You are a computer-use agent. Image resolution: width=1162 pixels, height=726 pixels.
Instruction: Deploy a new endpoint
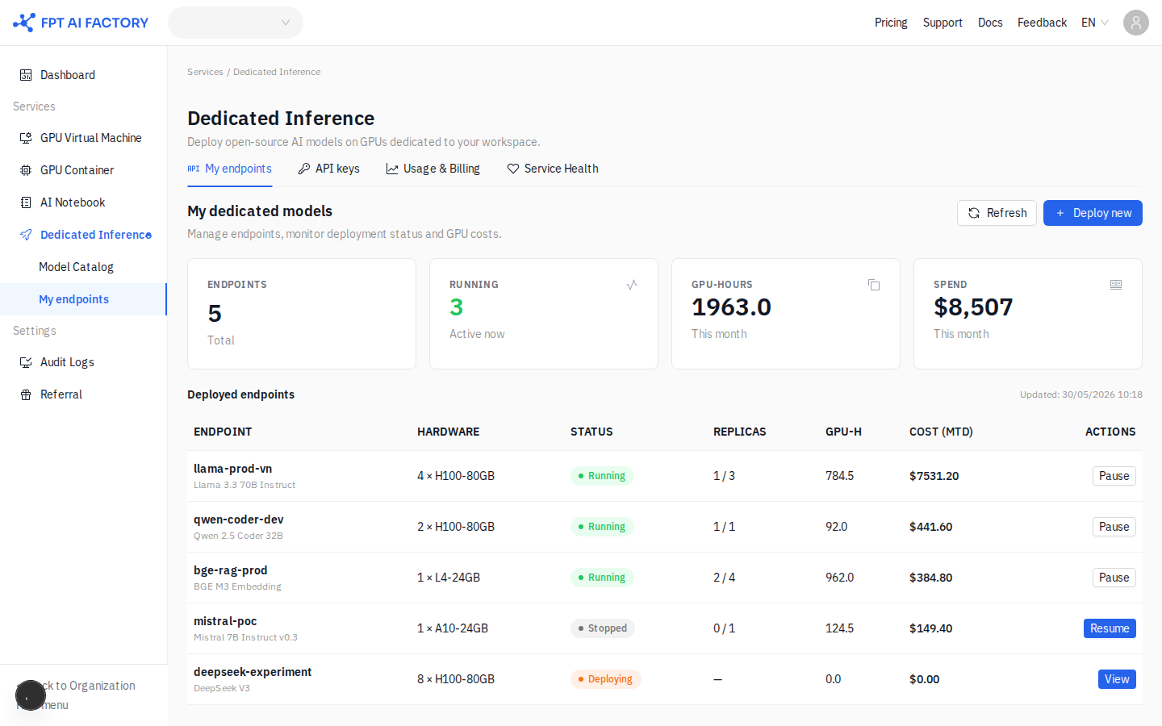(1093, 213)
